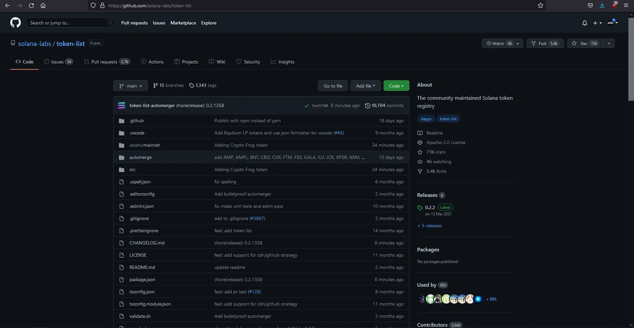Click the green commit status checkmark
634x328 pixels.
point(307,106)
